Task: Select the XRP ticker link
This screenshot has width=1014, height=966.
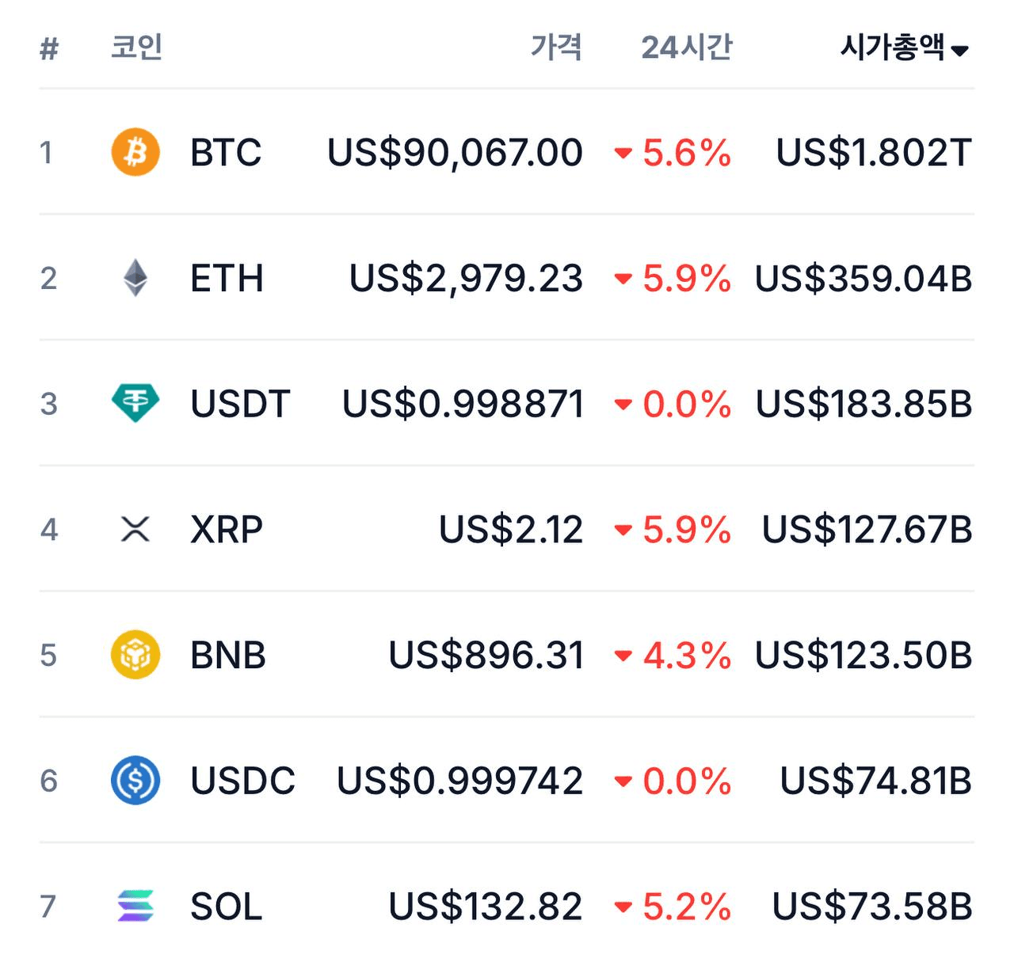Action: pyautogui.click(x=227, y=529)
